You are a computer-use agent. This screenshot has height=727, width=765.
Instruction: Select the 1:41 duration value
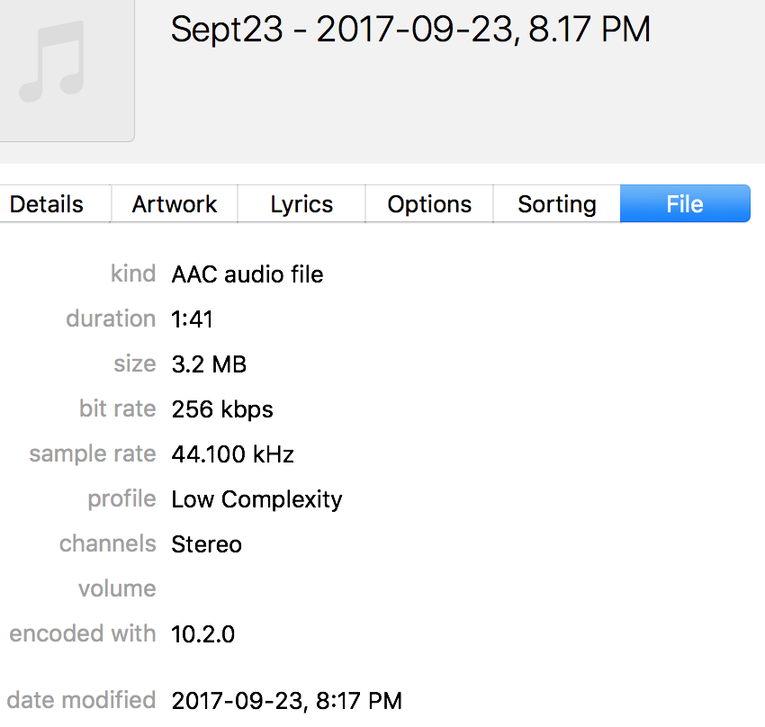coord(193,319)
